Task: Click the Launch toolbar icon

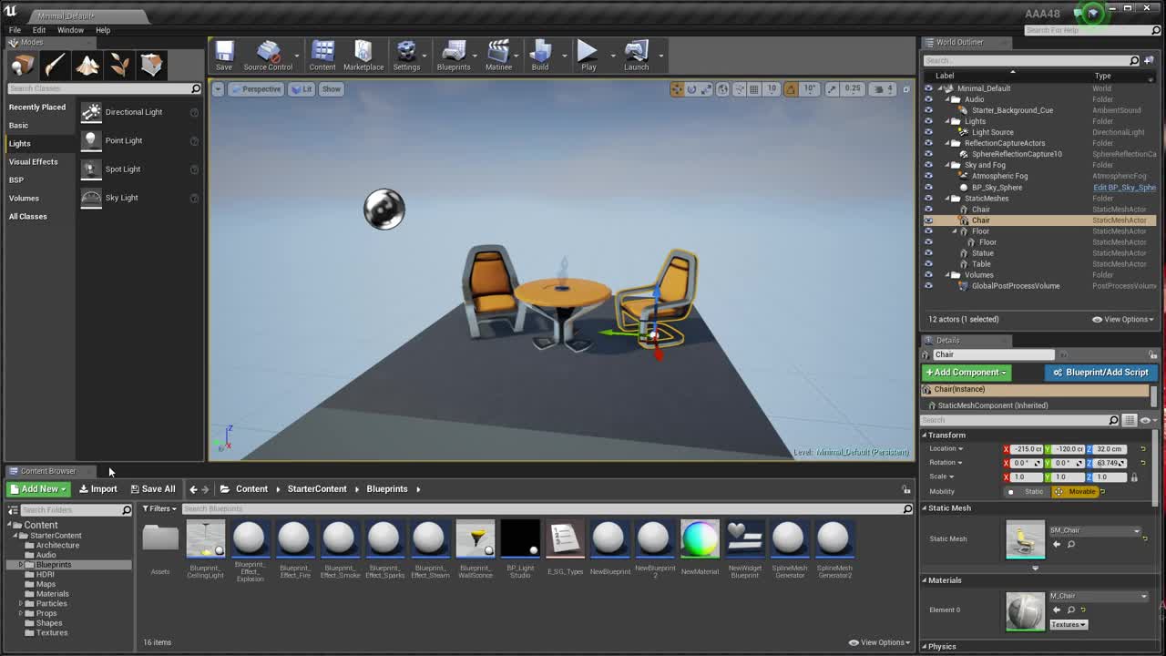Action: point(636,56)
